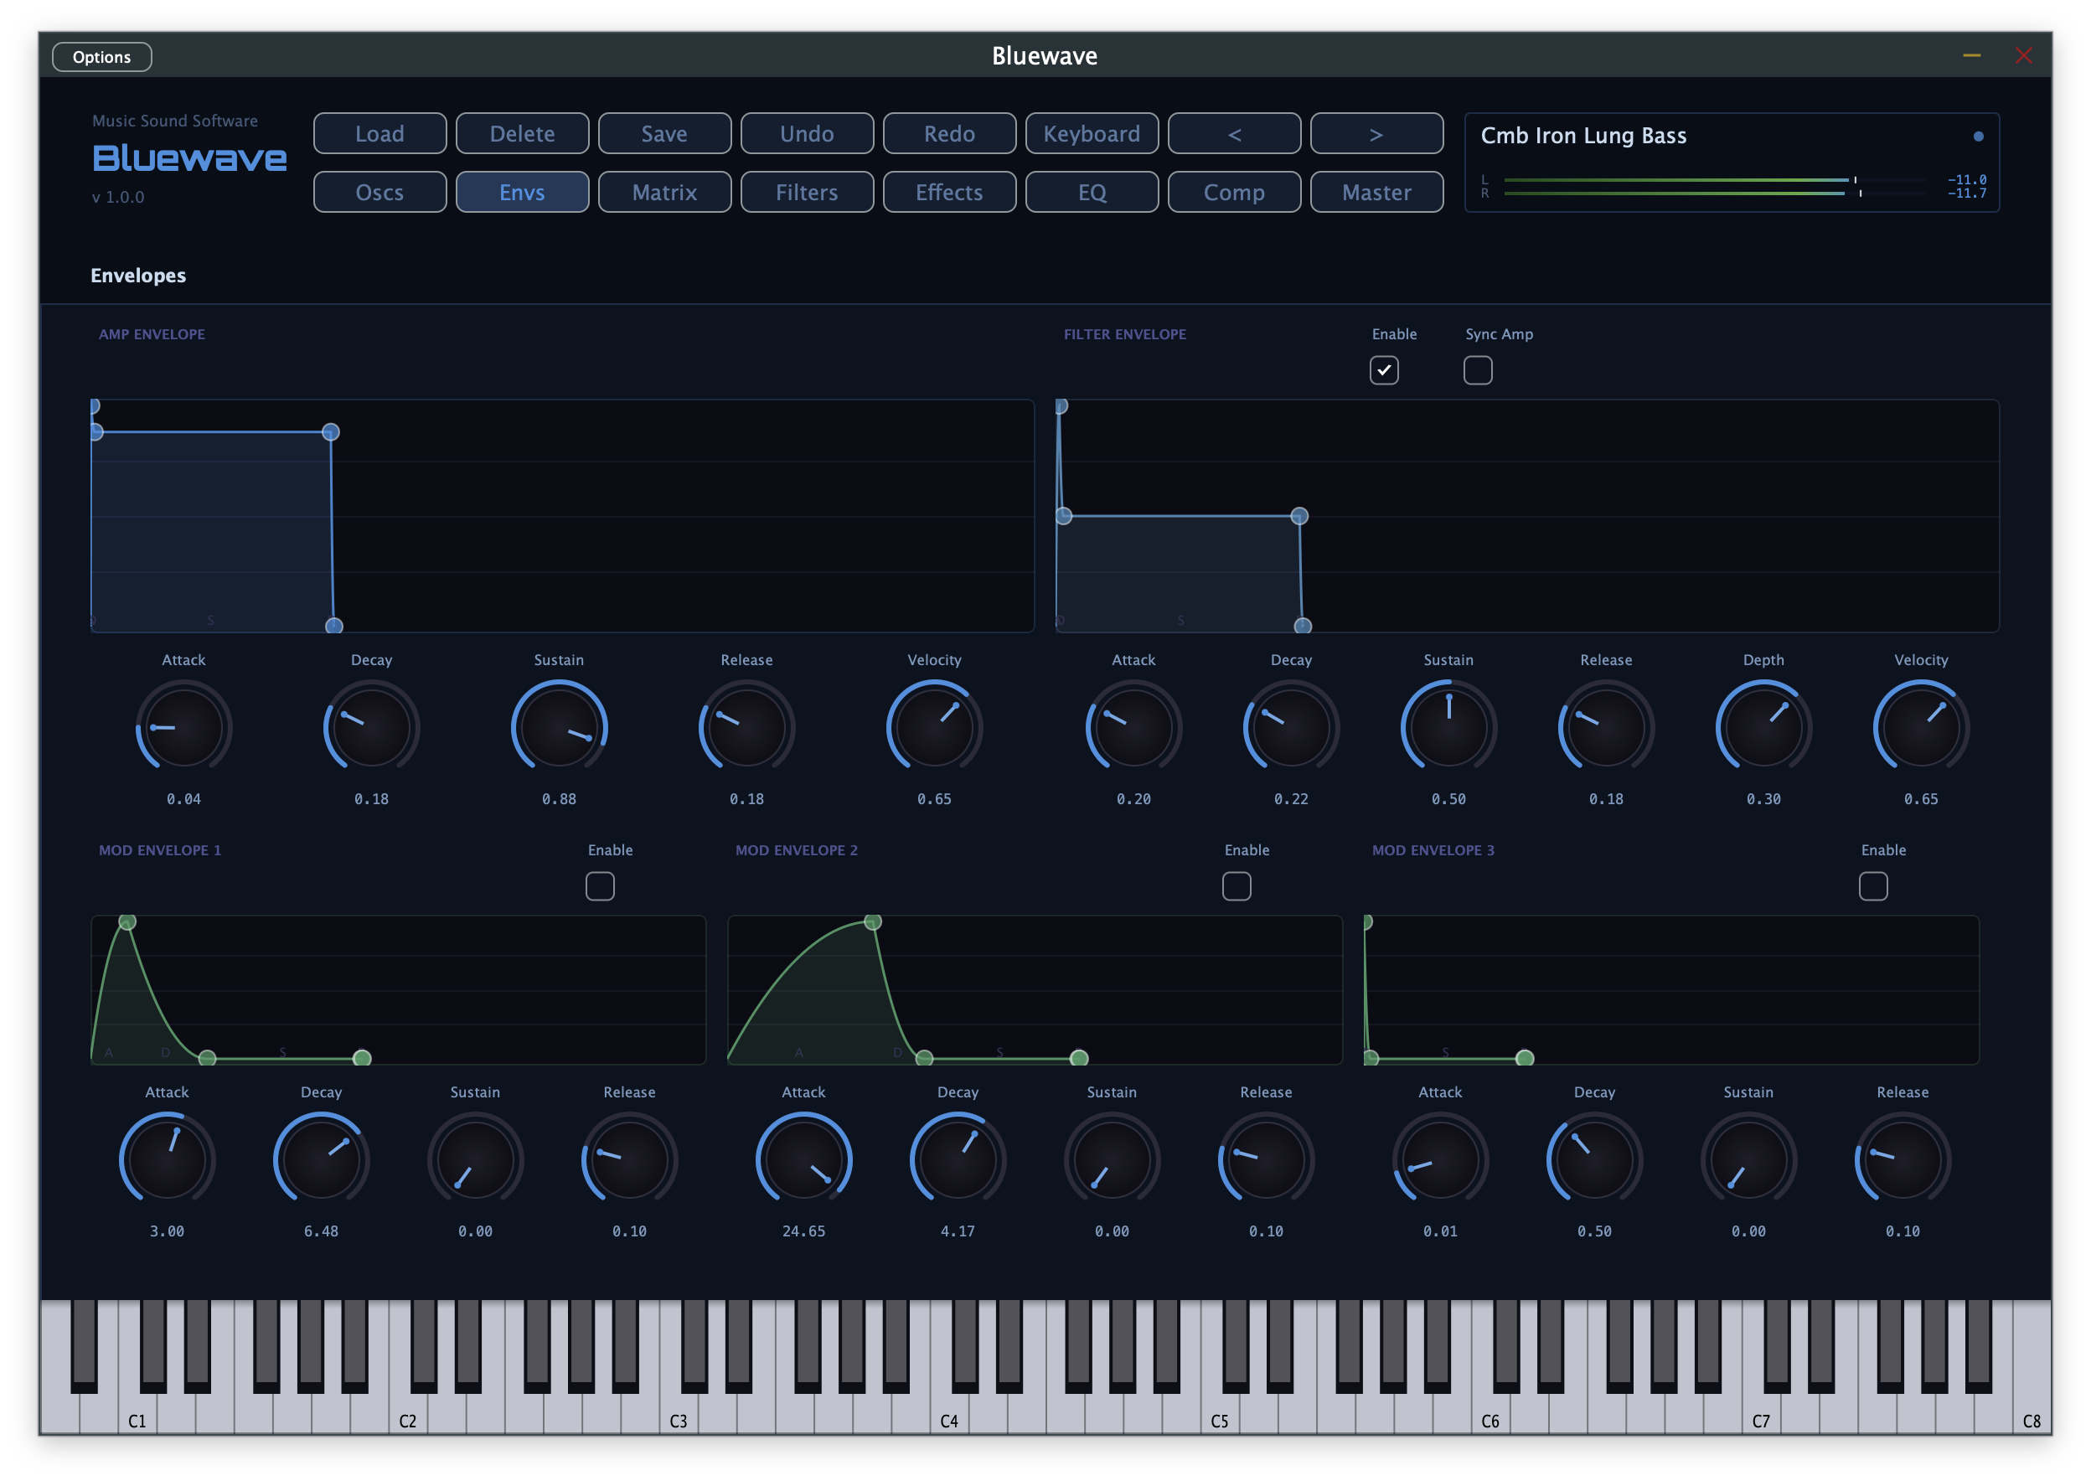Click the Amp Envelope Sustain knob

(x=559, y=728)
